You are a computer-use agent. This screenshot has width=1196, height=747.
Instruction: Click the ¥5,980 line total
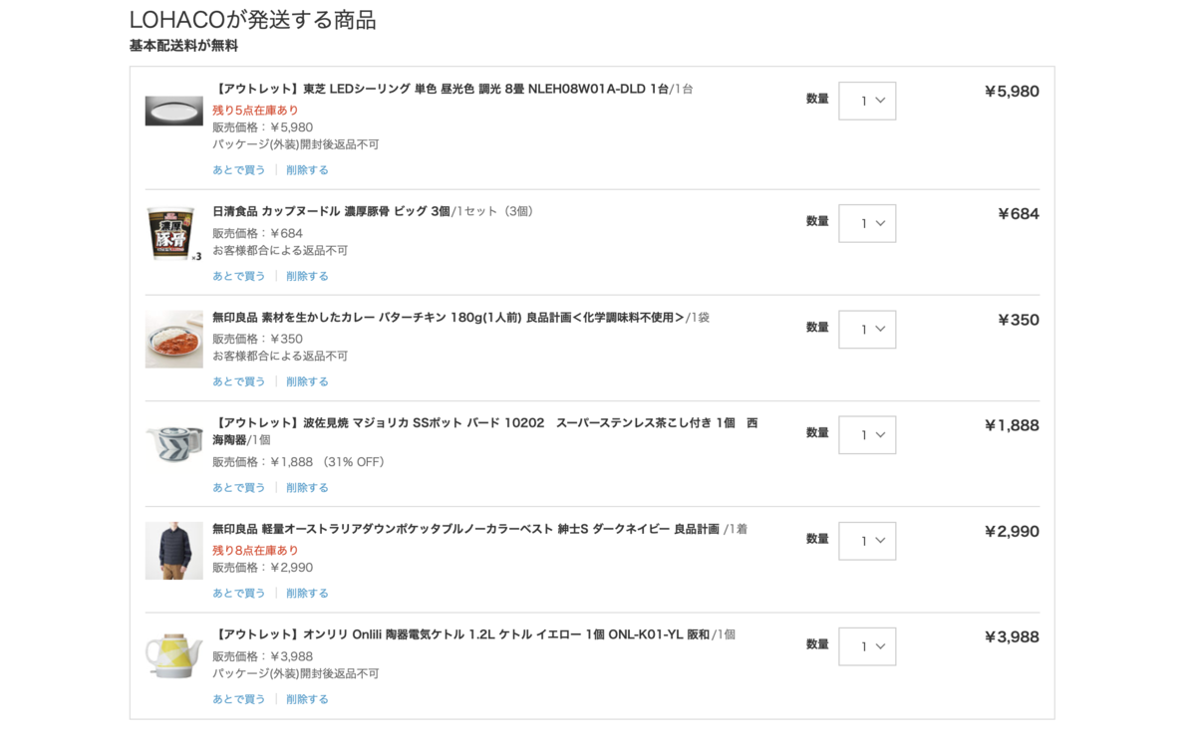click(x=1012, y=92)
